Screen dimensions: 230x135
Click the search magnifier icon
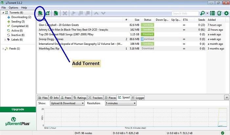(202, 13)
